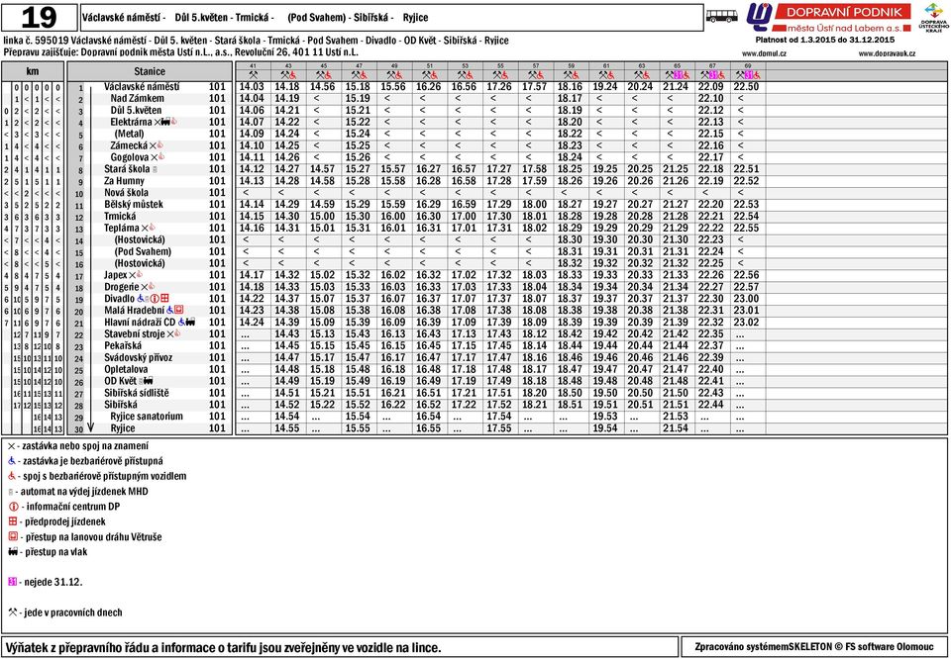Select the Bělský můstek station name

tap(134, 205)
